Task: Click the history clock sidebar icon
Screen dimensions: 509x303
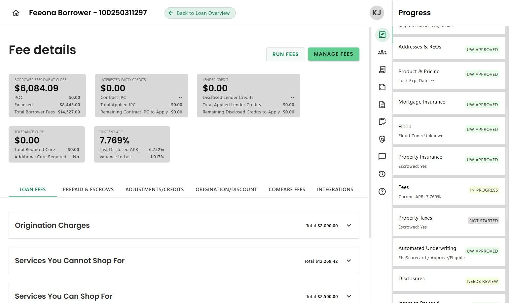Action: point(382,174)
